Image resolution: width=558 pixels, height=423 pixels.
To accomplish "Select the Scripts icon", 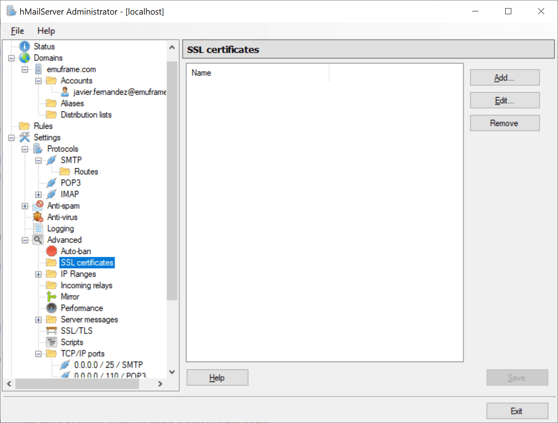I will [x=51, y=342].
